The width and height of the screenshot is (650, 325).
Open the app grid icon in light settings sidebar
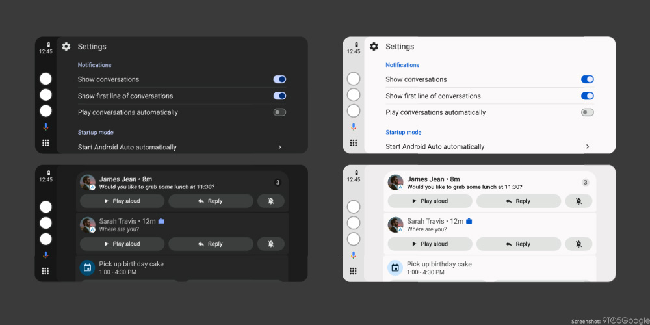354,143
